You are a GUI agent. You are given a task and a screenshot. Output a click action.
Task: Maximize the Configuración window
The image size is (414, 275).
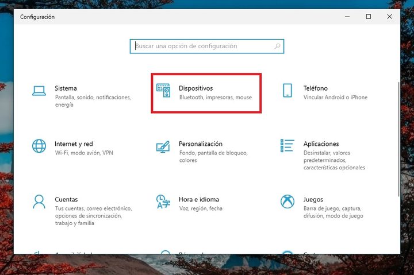(x=369, y=17)
